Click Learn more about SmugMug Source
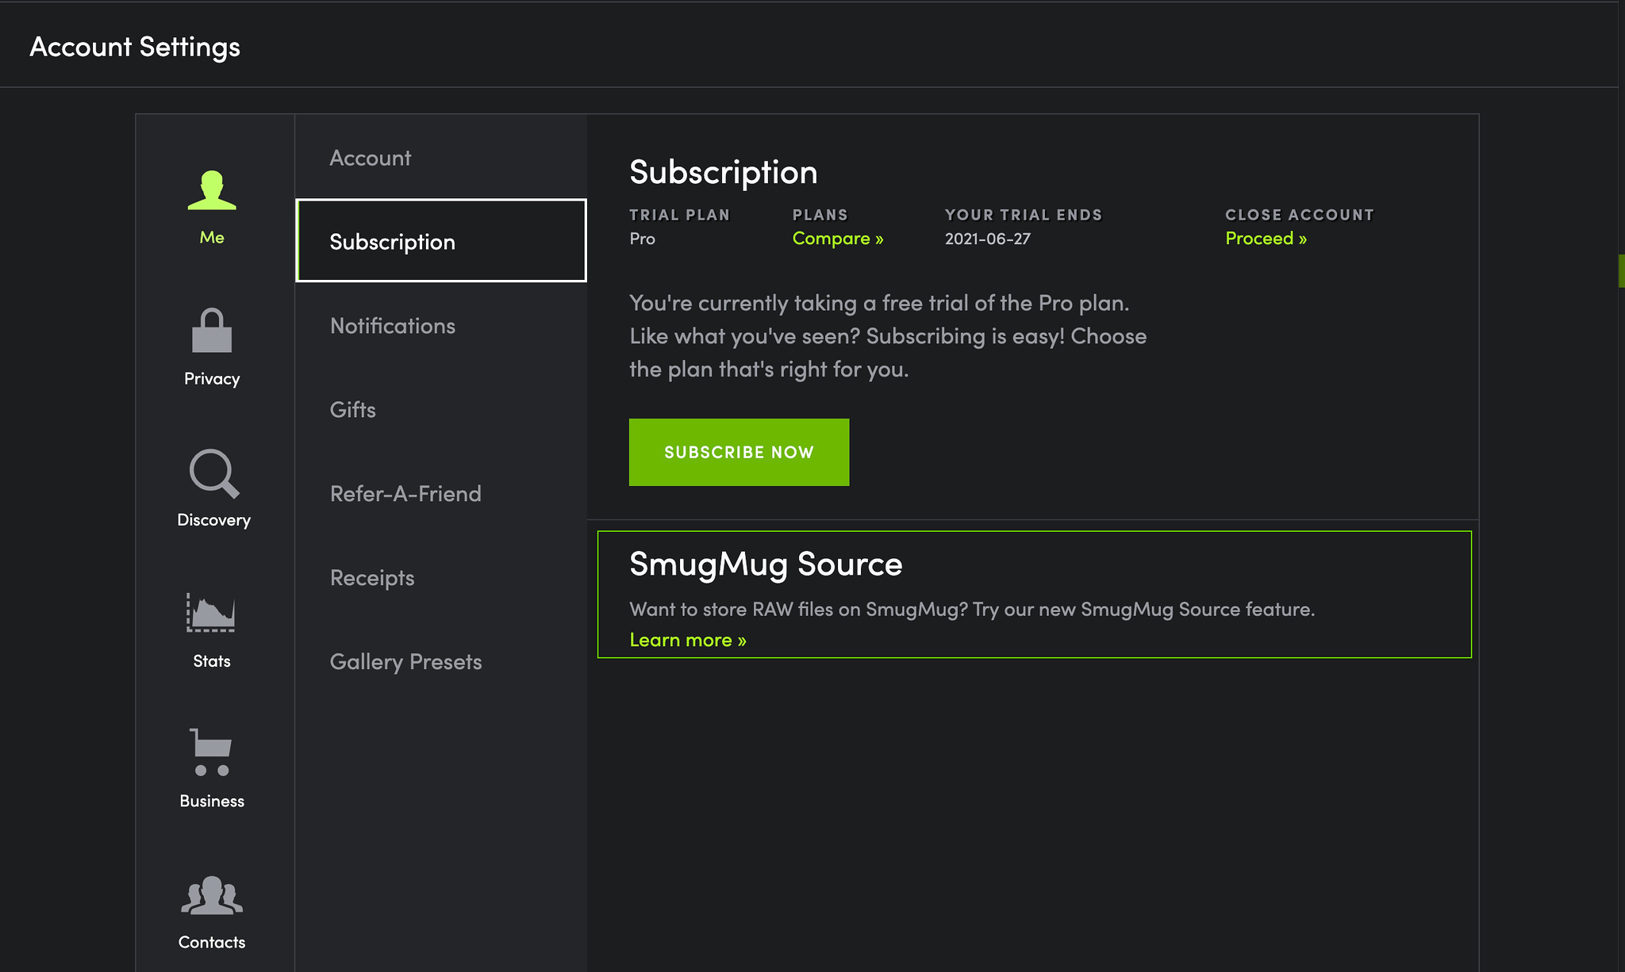 (x=688, y=641)
